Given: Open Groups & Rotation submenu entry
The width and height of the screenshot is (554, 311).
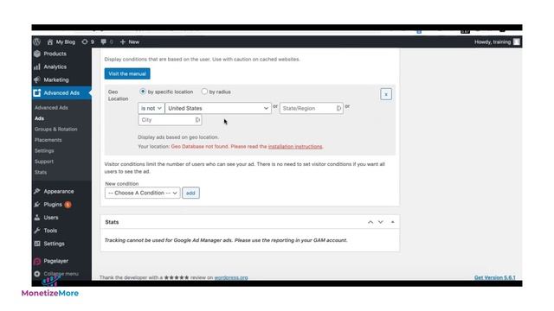Looking at the screenshot, I should click(55, 129).
